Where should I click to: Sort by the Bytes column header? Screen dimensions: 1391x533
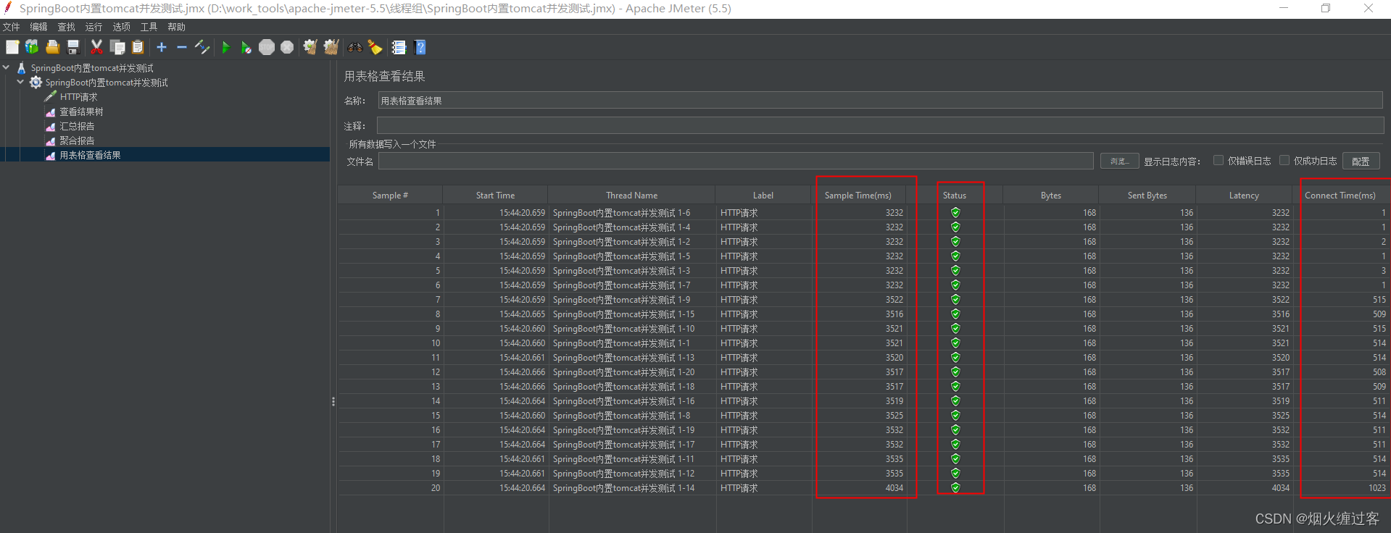[x=1051, y=196]
